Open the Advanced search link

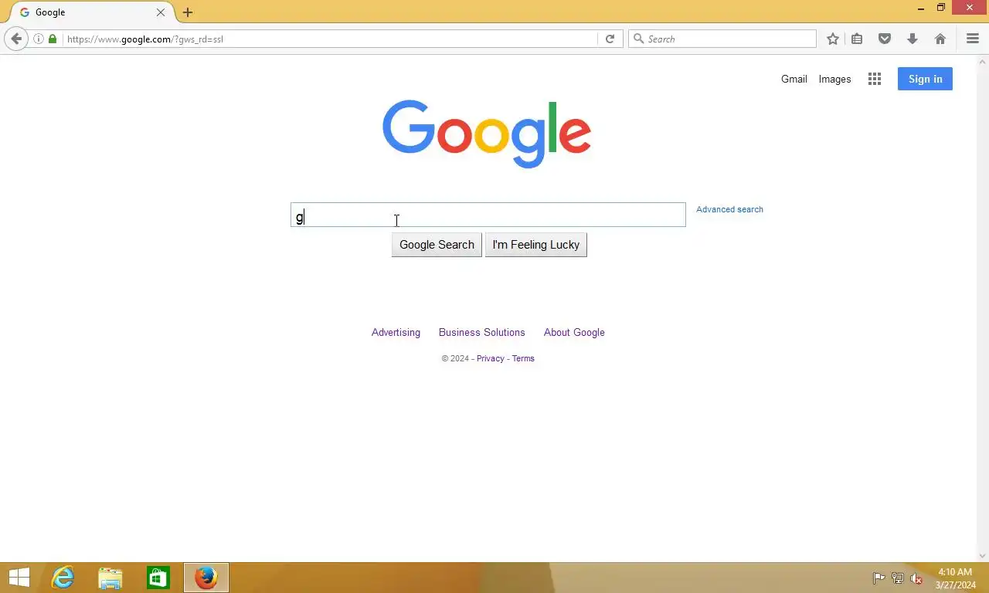729,209
